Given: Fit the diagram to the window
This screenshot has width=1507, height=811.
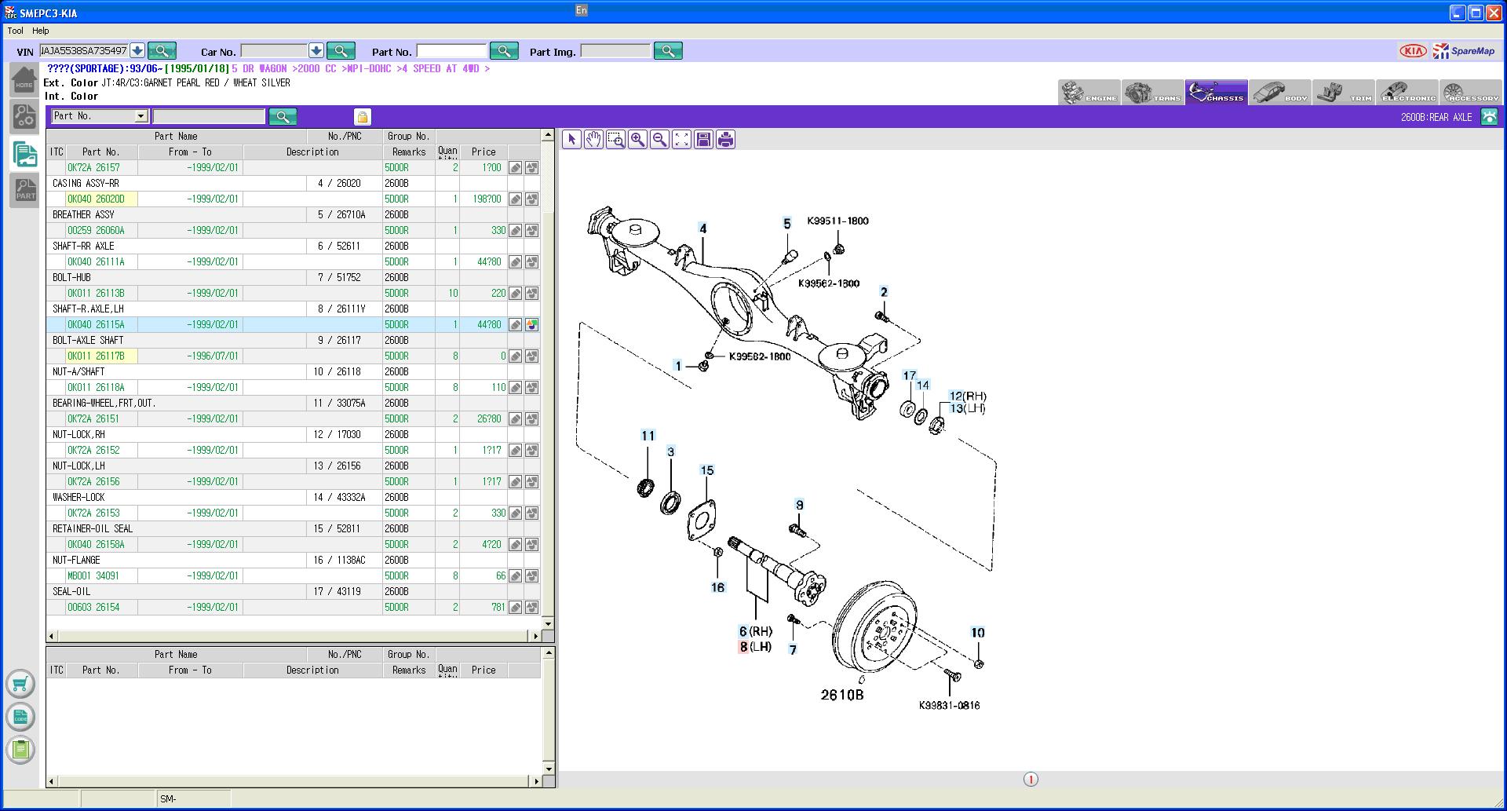Looking at the screenshot, I should [681, 140].
